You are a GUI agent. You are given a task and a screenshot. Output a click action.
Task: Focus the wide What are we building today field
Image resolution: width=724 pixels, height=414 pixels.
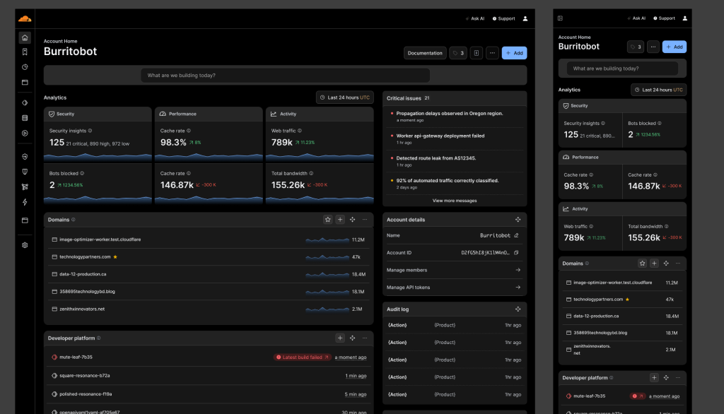coord(286,75)
